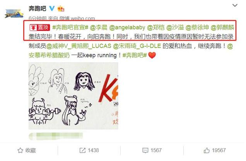This screenshot has height=161, width=246.
Task: Open the 奔跑吧 profile avatar
Action: point(14,14)
